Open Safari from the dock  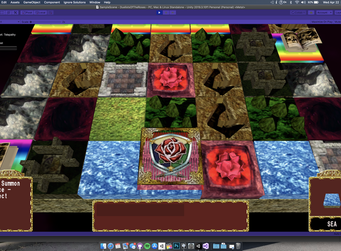111,246
